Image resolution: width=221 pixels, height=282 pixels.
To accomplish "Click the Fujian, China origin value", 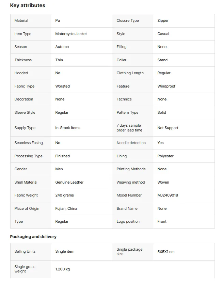I will click(x=66, y=208).
